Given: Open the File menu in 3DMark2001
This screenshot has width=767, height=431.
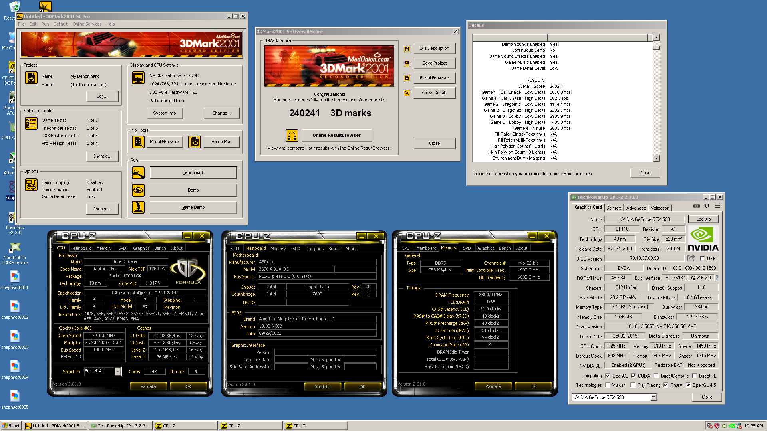Looking at the screenshot, I should point(21,24).
